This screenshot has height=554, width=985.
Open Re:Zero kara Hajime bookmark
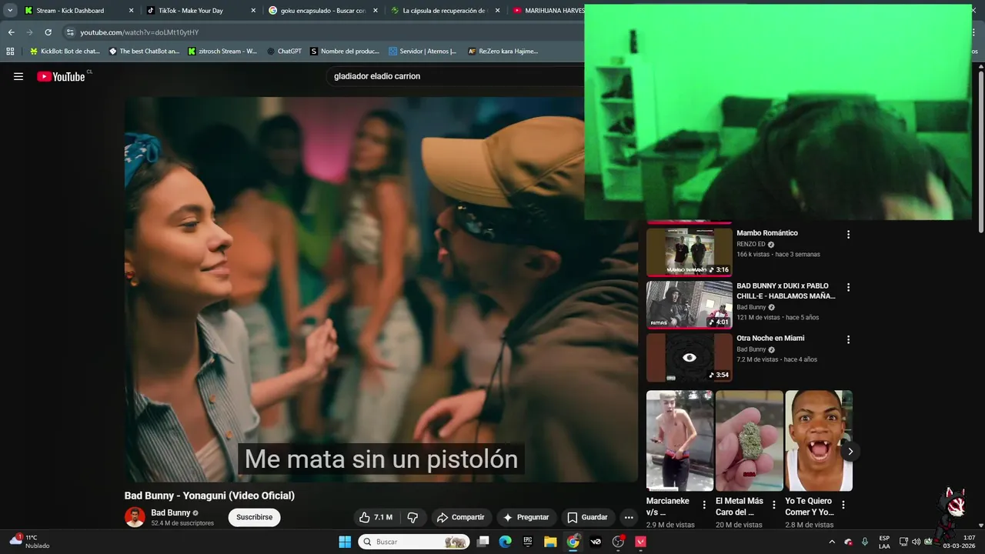point(503,52)
